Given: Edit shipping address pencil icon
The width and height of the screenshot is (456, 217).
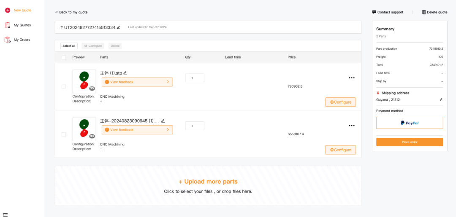Looking at the screenshot, I should click(x=441, y=100).
